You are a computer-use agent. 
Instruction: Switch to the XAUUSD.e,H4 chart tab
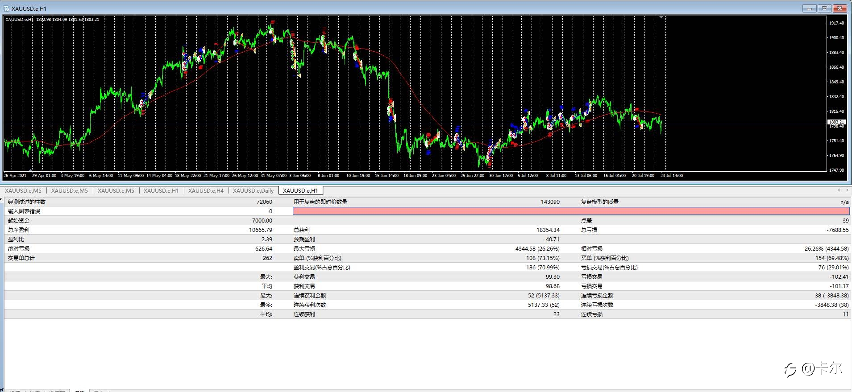click(206, 190)
